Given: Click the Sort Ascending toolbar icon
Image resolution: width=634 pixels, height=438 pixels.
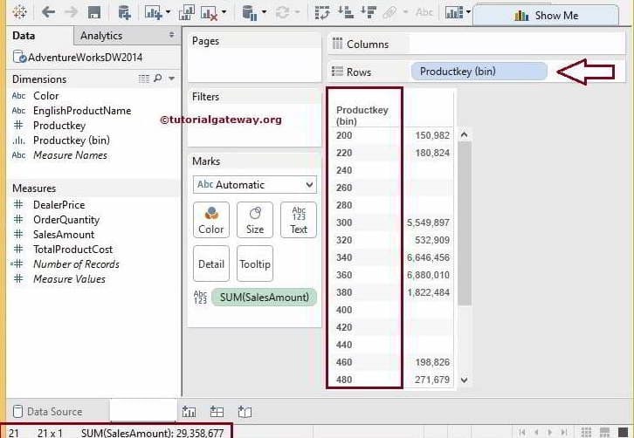Looking at the screenshot, I should [346, 12].
